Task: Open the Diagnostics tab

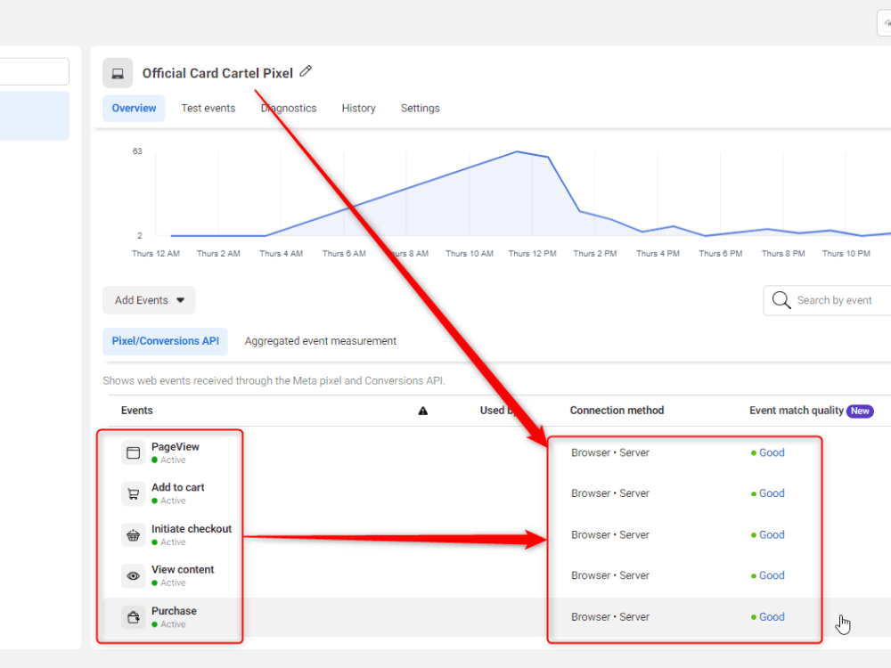Action: point(289,108)
